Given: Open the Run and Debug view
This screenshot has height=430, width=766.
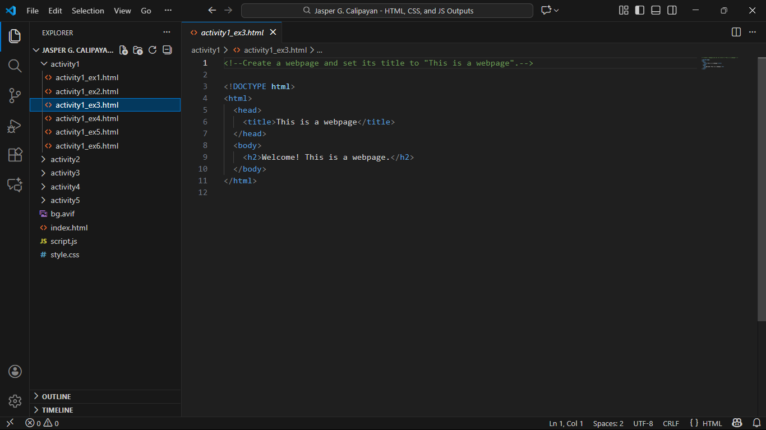Looking at the screenshot, I should (x=15, y=126).
